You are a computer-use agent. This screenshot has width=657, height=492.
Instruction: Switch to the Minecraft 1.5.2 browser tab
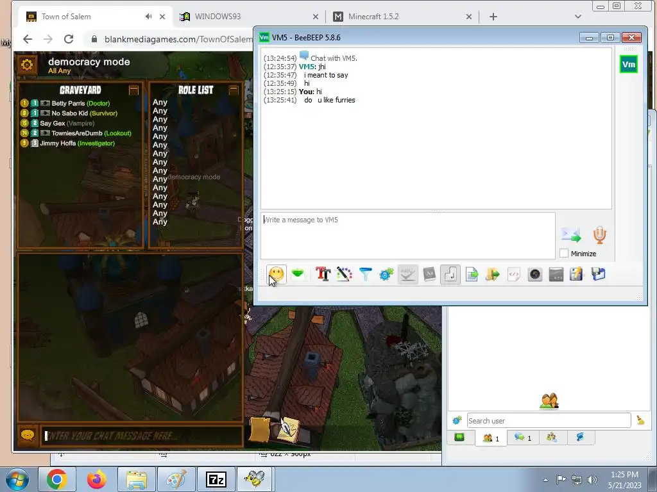pos(403,17)
